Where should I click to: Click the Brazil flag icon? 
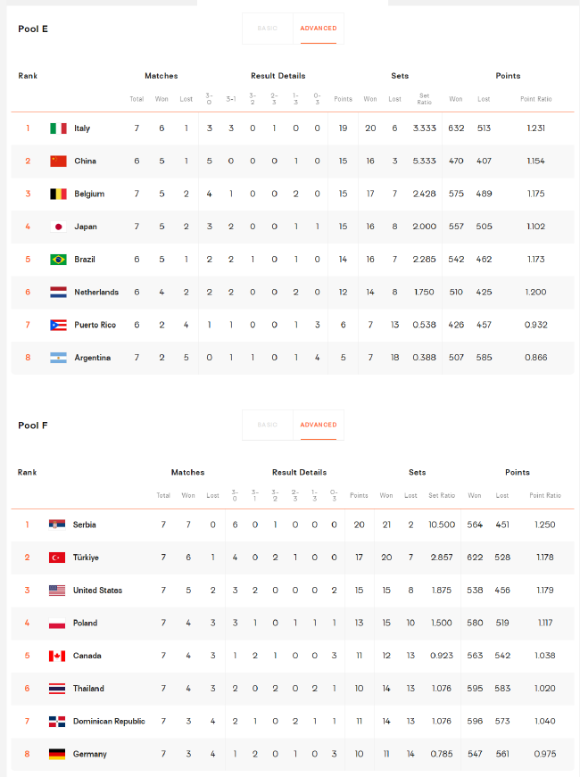click(58, 260)
